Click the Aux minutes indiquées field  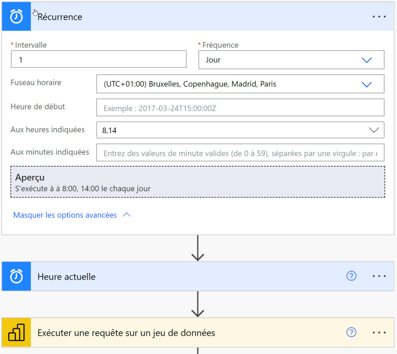click(240, 153)
